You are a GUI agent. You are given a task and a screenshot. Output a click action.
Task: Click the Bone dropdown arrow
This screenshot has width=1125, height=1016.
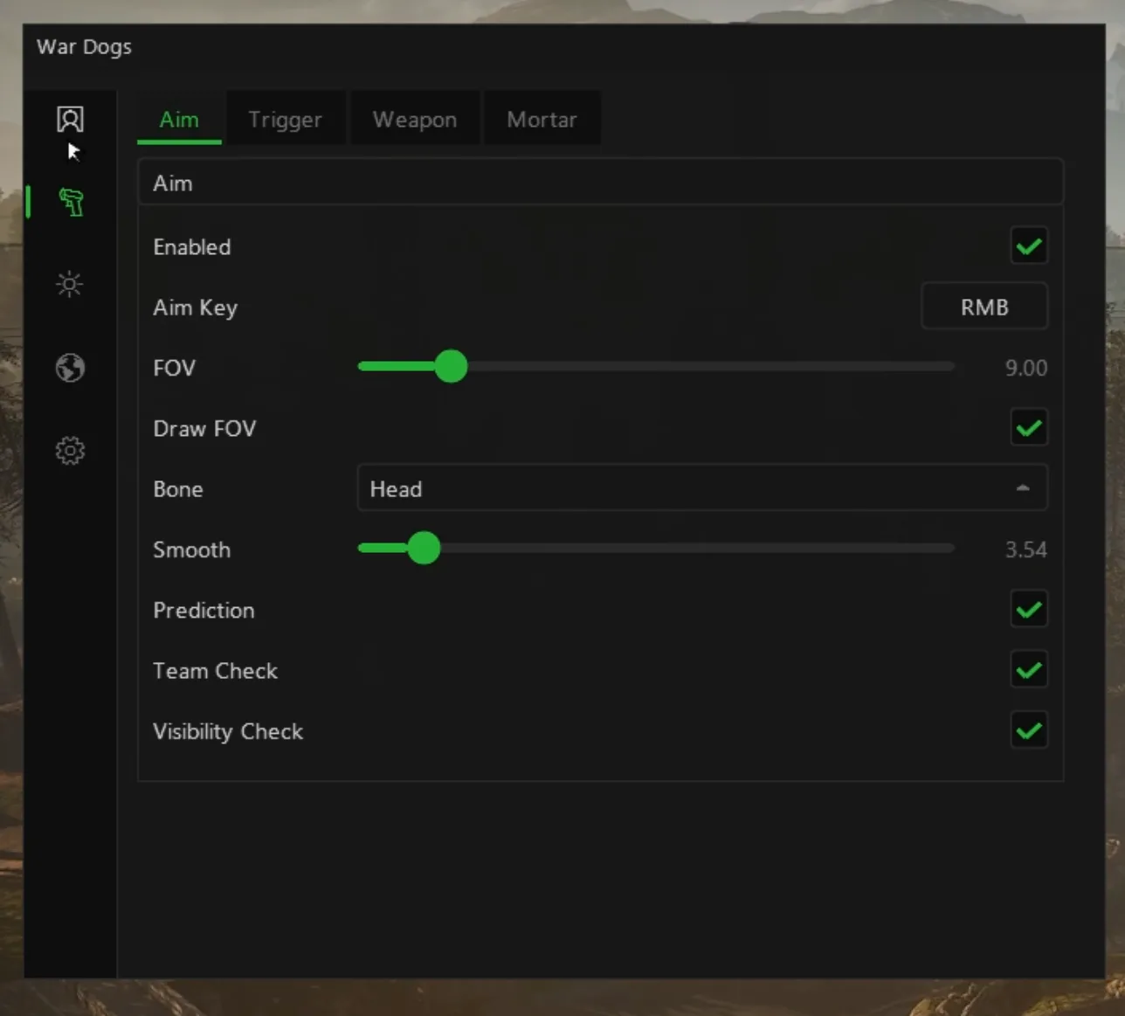click(1023, 488)
